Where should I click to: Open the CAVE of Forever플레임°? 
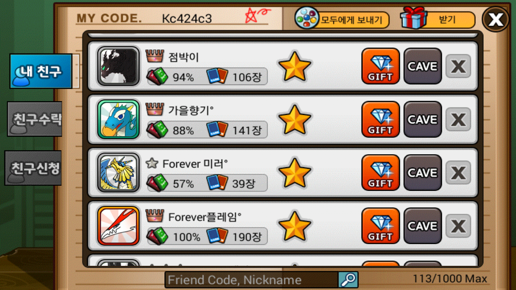[x=422, y=226]
